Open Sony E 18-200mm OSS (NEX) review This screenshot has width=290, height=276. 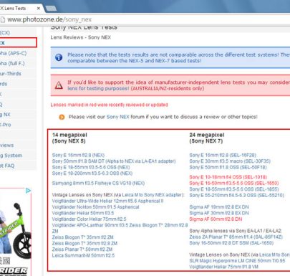pos(92,173)
